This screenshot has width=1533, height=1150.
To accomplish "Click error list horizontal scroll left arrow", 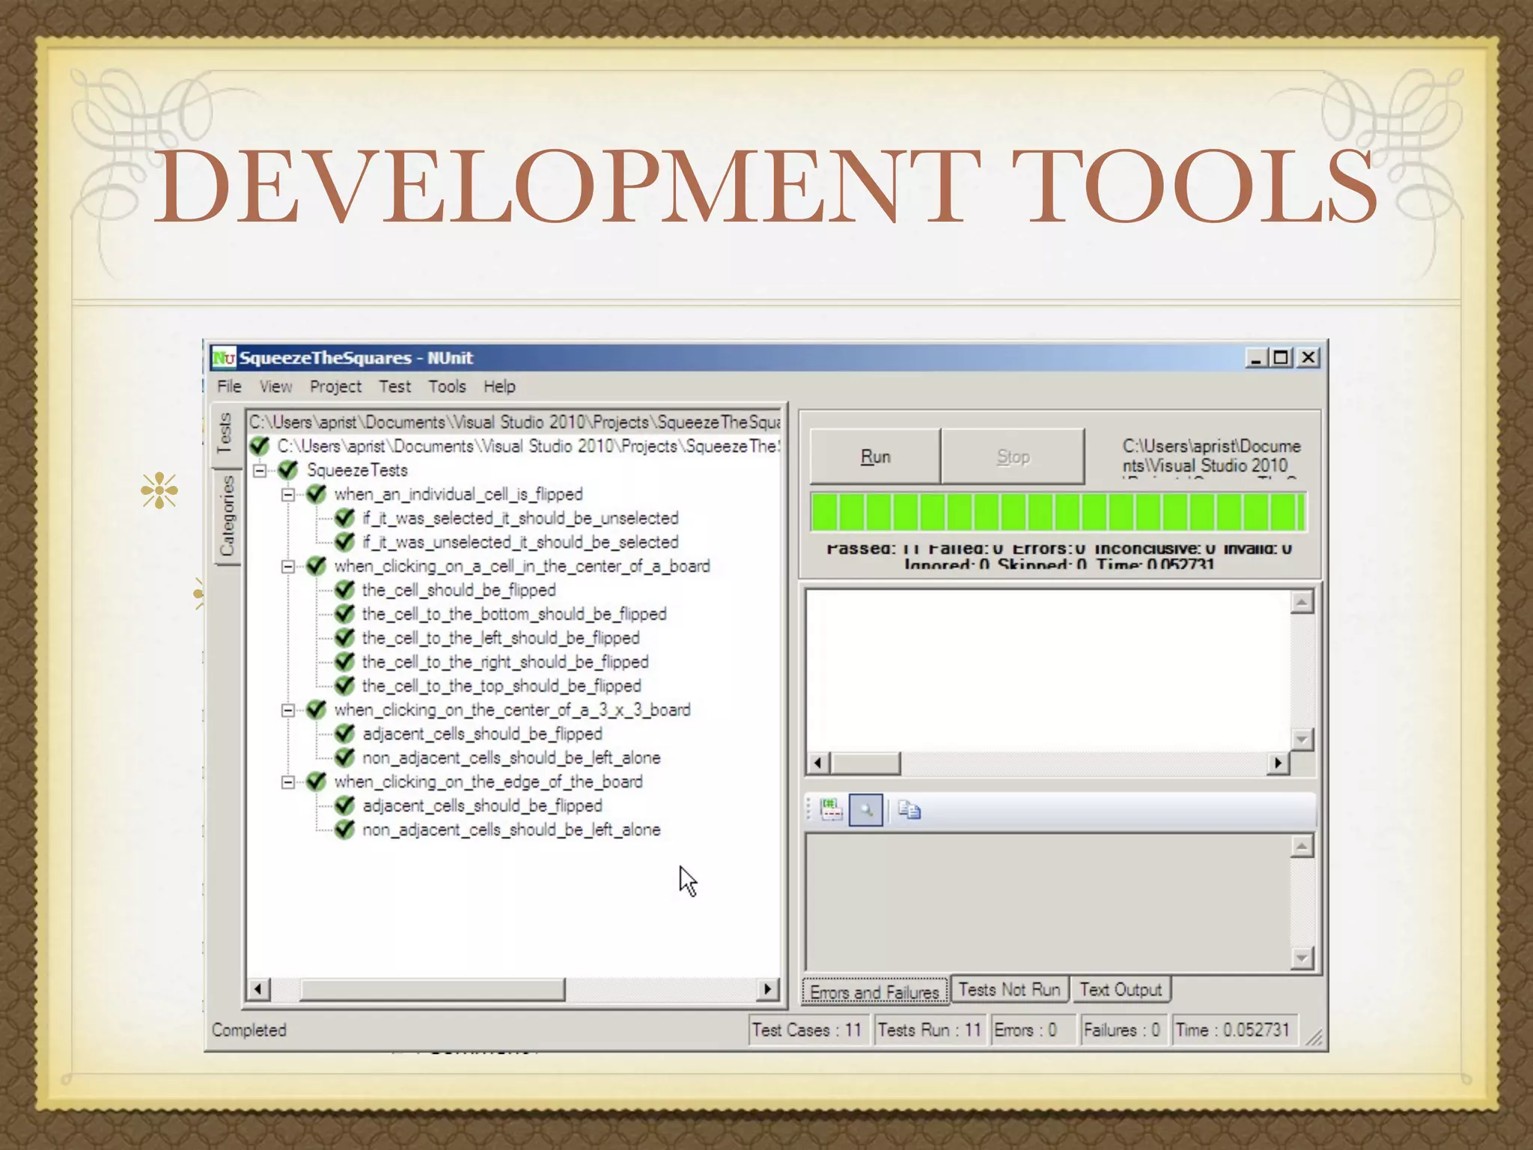I will point(818,763).
